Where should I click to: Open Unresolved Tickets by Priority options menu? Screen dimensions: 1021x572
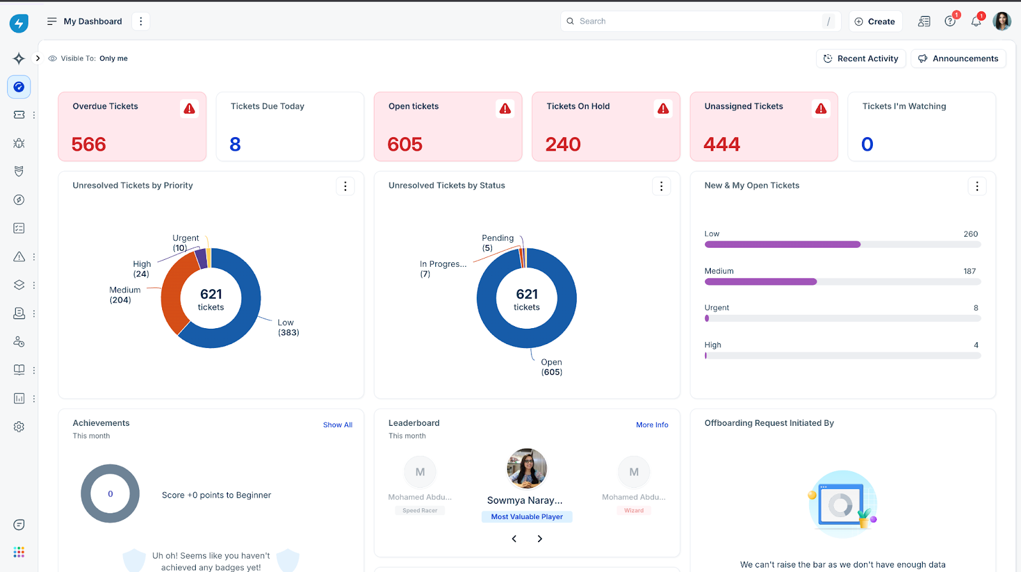tap(345, 186)
